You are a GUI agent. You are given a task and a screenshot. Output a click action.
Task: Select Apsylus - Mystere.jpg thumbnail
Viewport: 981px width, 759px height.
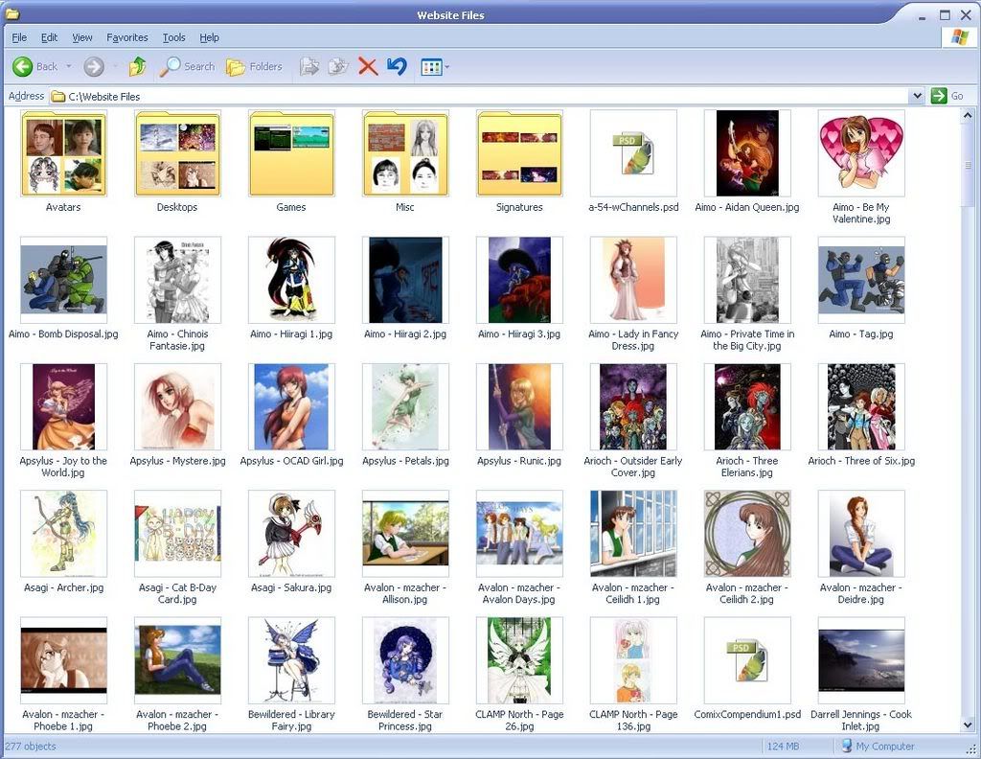click(177, 406)
